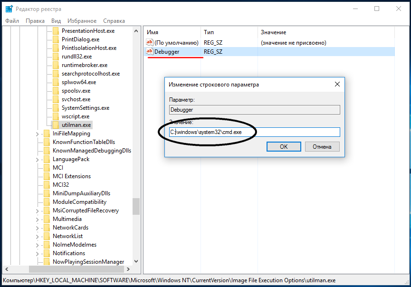Click the Отмена button in dialog

click(x=322, y=146)
